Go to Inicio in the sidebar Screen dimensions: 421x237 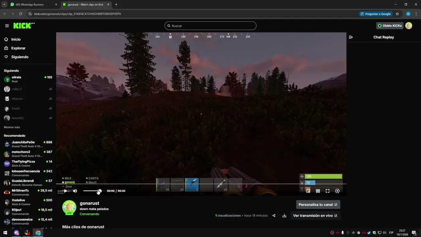click(16, 39)
